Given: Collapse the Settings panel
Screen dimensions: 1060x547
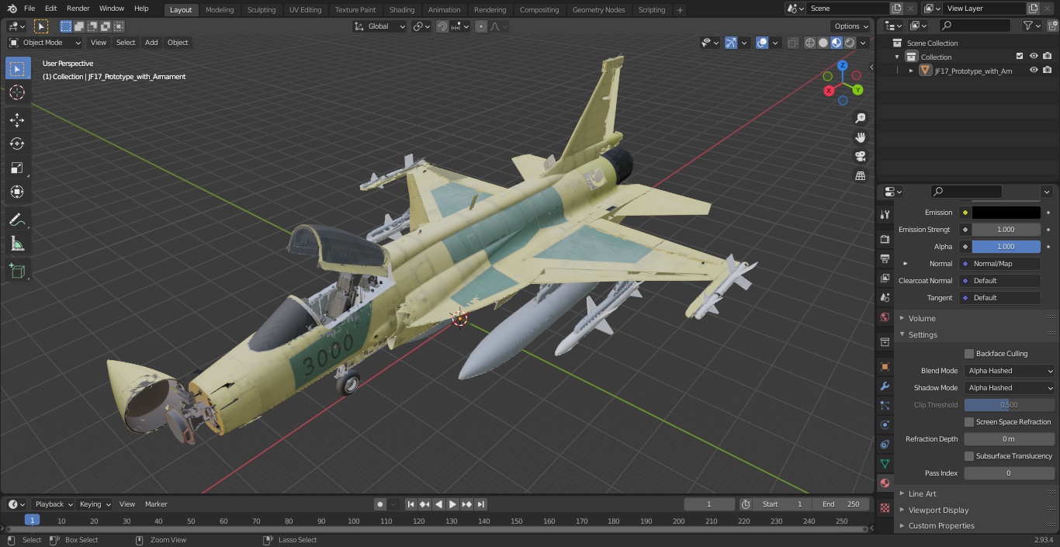Looking at the screenshot, I should [923, 334].
